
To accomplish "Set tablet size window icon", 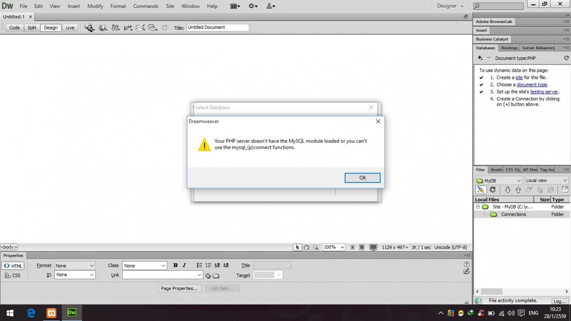I will click(362, 247).
